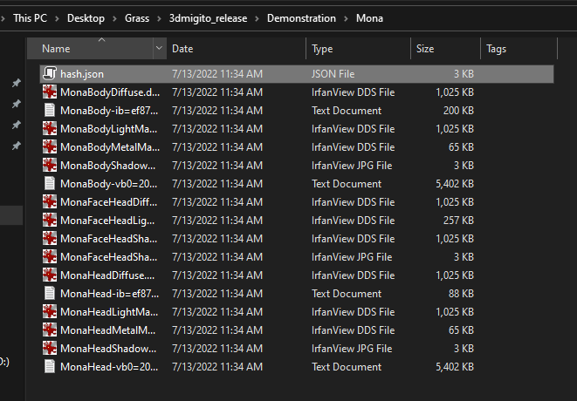Screen dimensions: 577x401
Task: Go to 3dmigito_release folder in the breadcrumb
Action: click(x=208, y=18)
